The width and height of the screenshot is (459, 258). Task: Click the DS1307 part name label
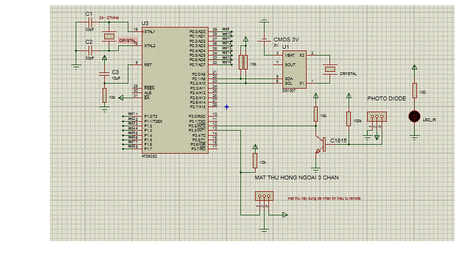289,91
